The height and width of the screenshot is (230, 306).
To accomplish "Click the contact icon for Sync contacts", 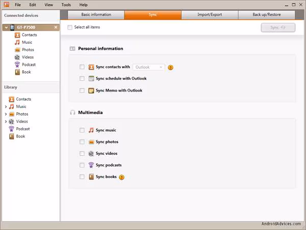I will click(91, 67).
